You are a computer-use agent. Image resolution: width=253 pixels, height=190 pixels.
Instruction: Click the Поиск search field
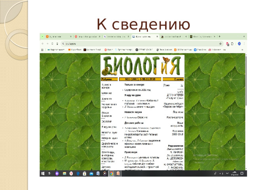(171, 85)
